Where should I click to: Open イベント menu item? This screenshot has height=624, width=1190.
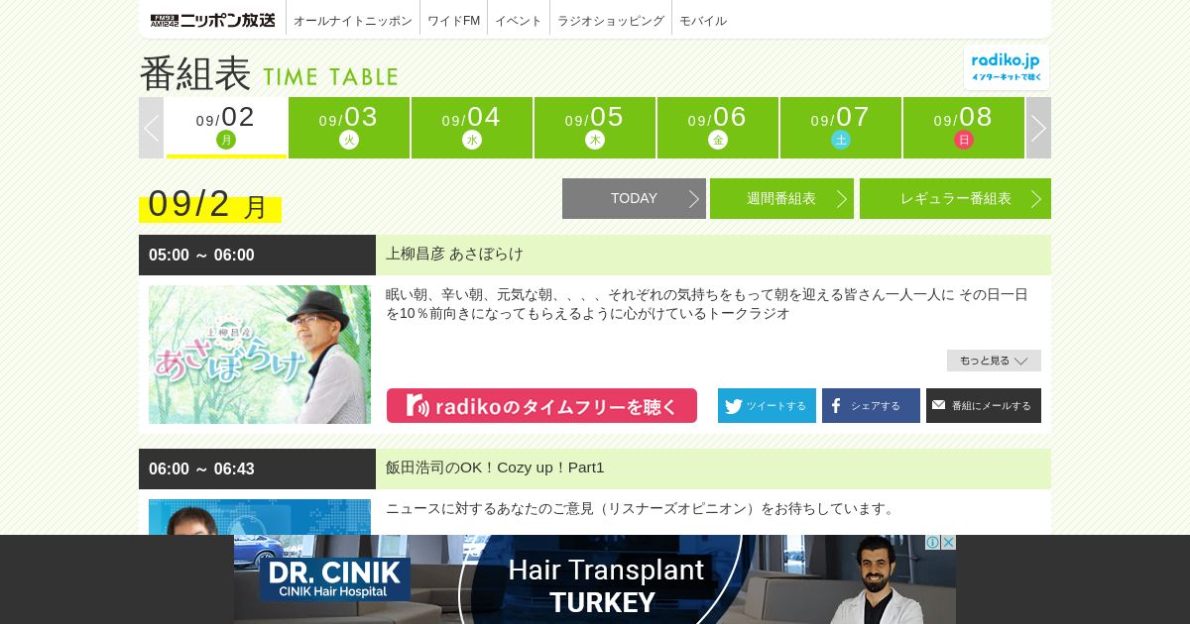coord(519,20)
